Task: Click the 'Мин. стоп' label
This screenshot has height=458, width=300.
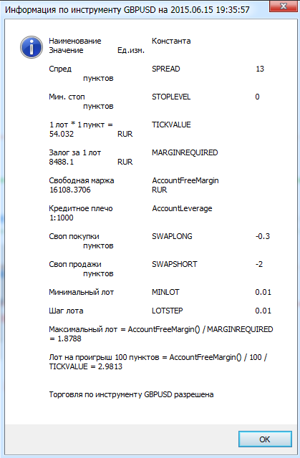Action: 67,97
